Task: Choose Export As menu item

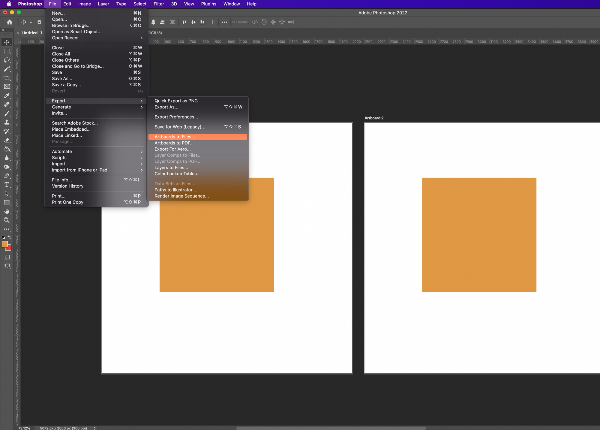Action: [x=198, y=107]
